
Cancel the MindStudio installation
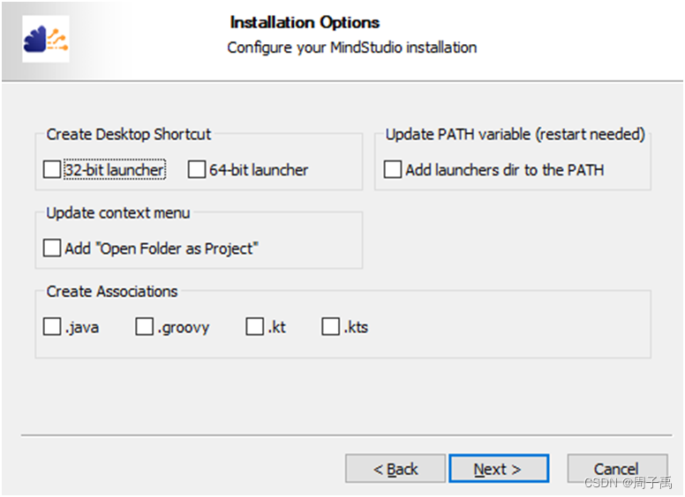pyautogui.click(x=617, y=469)
